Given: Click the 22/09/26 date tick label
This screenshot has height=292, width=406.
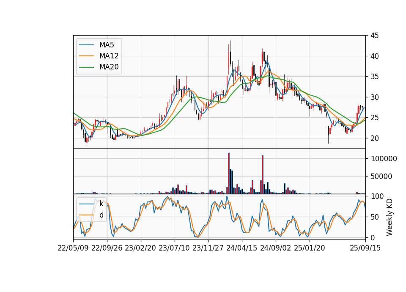Looking at the screenshot, I should [x=107, y=248].
